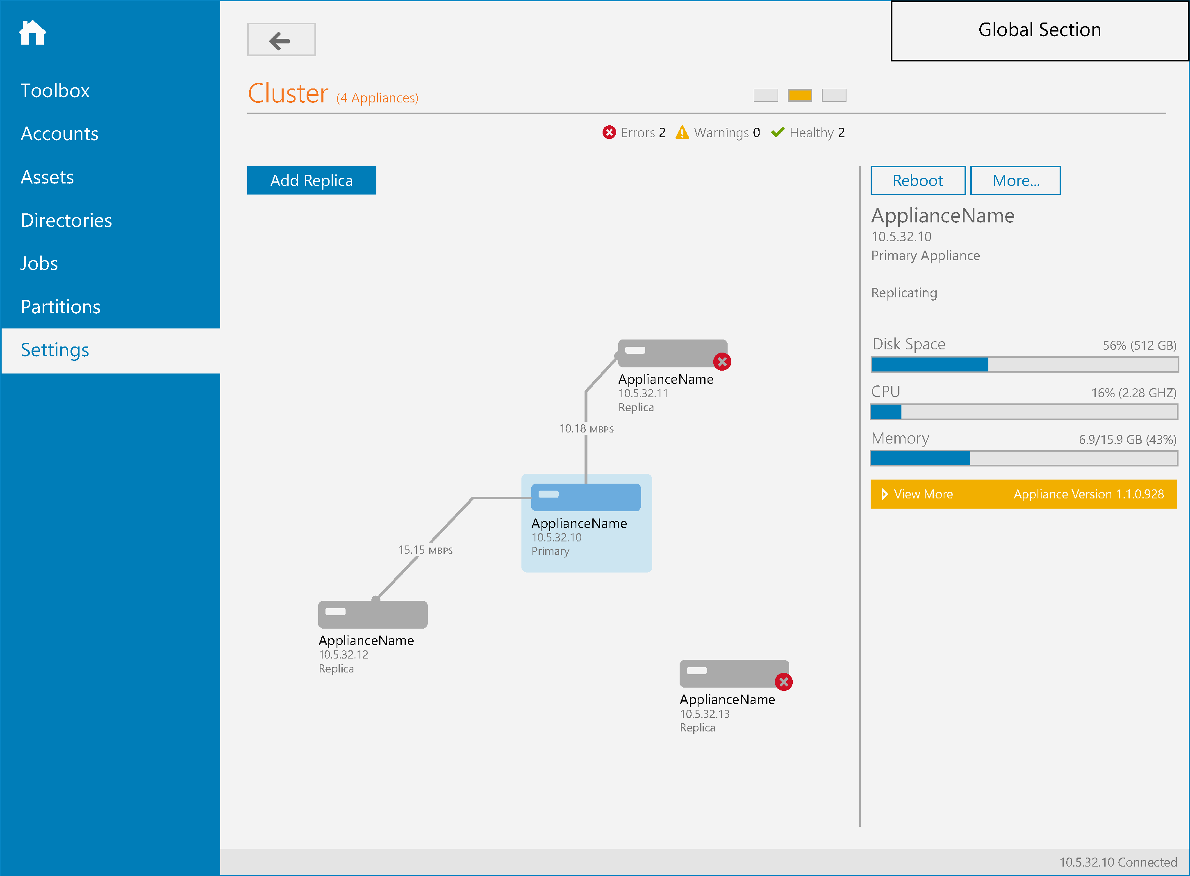Image resolution: width=1190 pixels, height=876 pixels.
Task: Switch to the third view toggle rectangle
Action: 834,95
